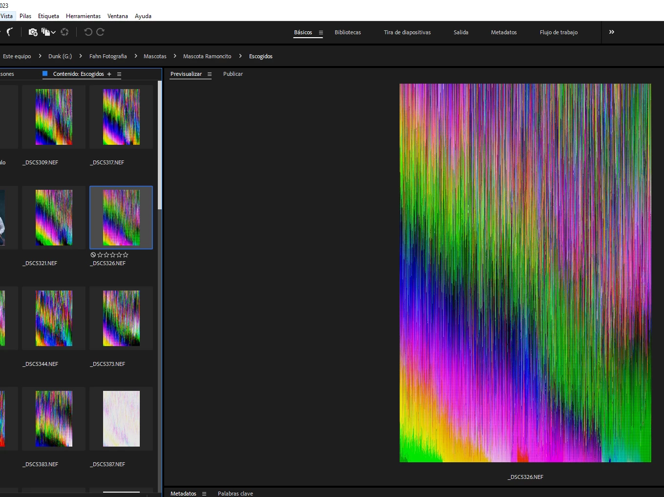Open the Pilas menu
This screenshot has height=497, width=664.
(25, 16)
